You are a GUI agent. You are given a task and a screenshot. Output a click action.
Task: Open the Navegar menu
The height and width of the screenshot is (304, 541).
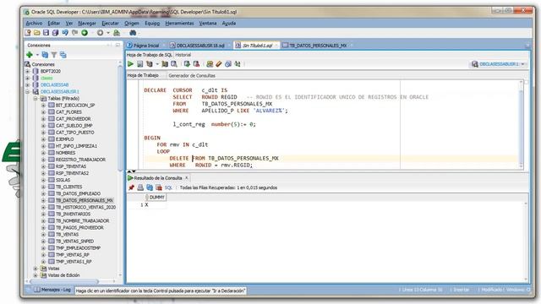[x=87, y=23]
